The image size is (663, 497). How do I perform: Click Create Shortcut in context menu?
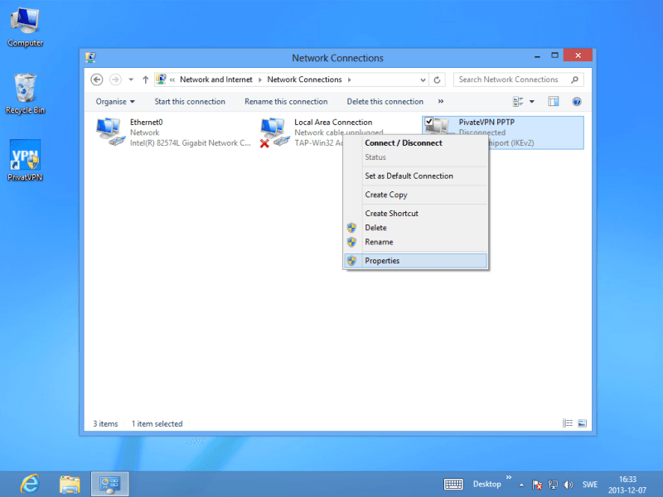tap(391, 213)
